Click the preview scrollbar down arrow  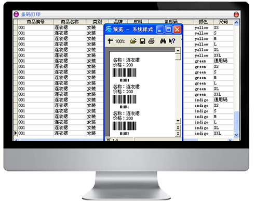pyautogui.click(x=178, y=121)
